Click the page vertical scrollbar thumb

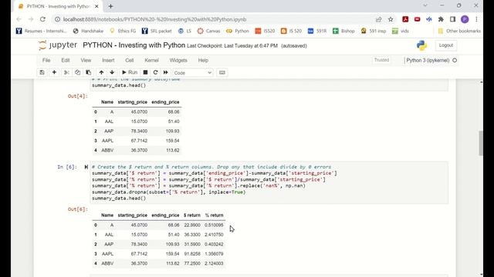(x=481, y=143)
